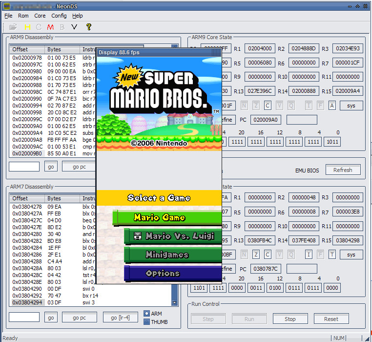Click the NDS application icon in title bar
Screen dimensions: 372x342
click(x=6, y=6)
